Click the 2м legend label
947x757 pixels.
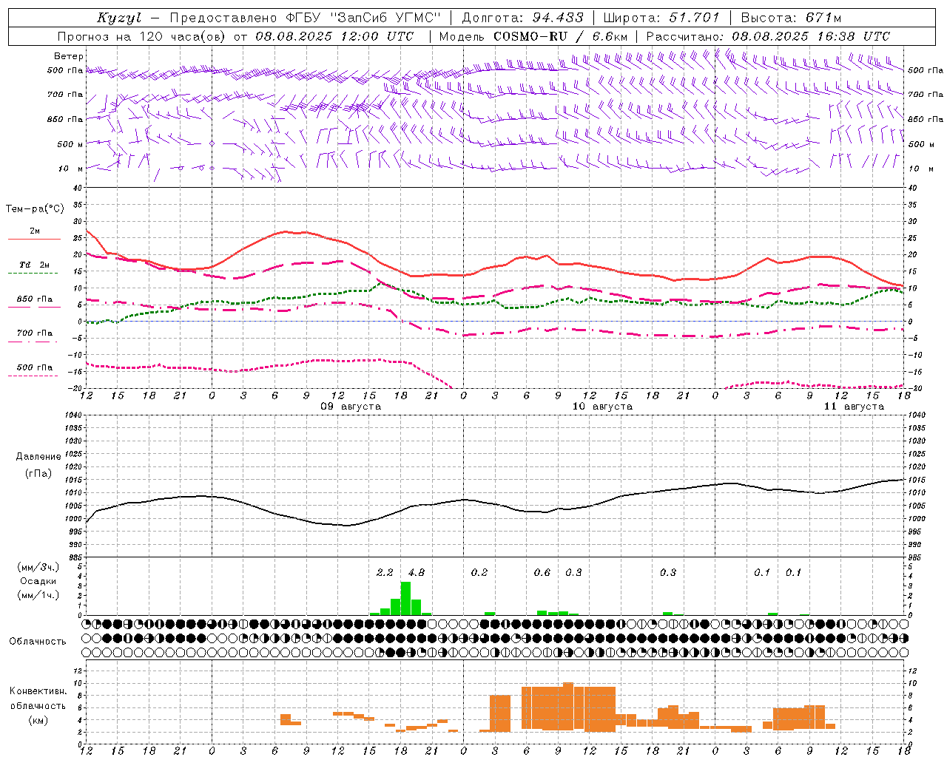point(35,231)
